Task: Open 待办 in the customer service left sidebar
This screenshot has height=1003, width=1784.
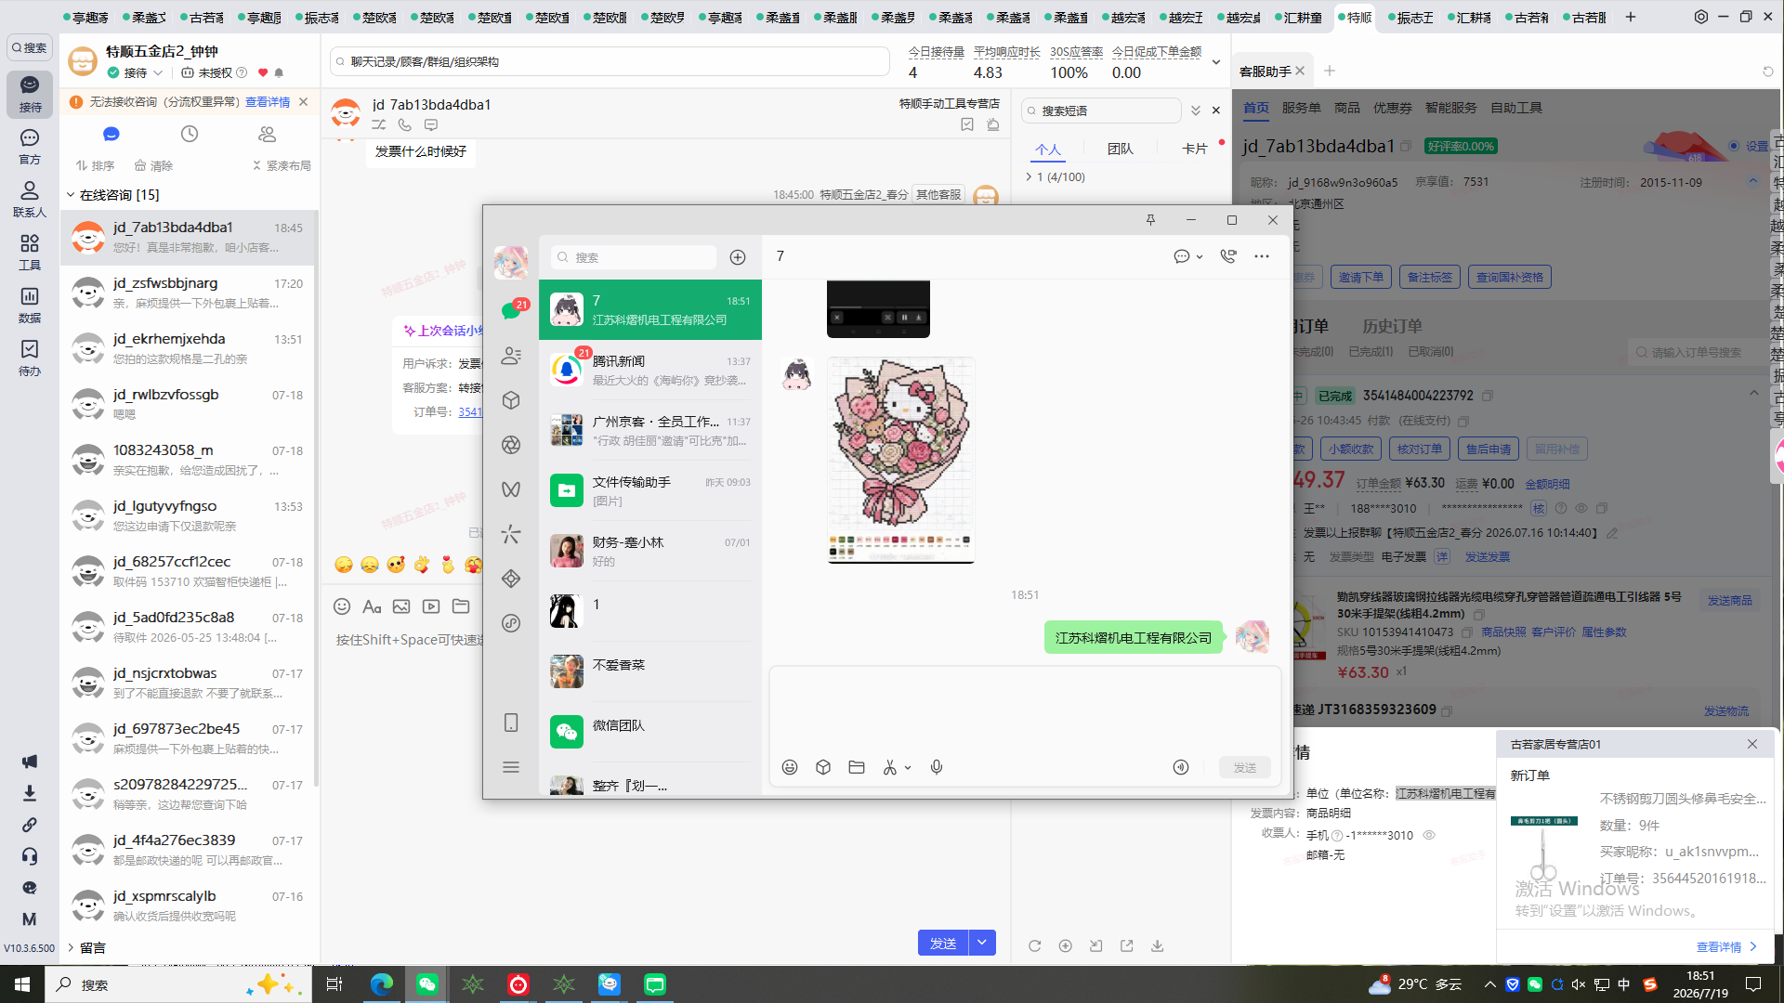Action: [30, 358]
